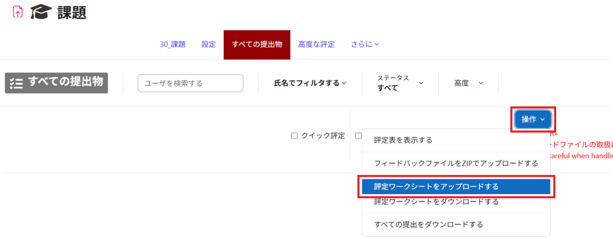This screenshot has height=239, width=613.
Task: Select すべての提出をダウンロードする
Action: (456, 225)
